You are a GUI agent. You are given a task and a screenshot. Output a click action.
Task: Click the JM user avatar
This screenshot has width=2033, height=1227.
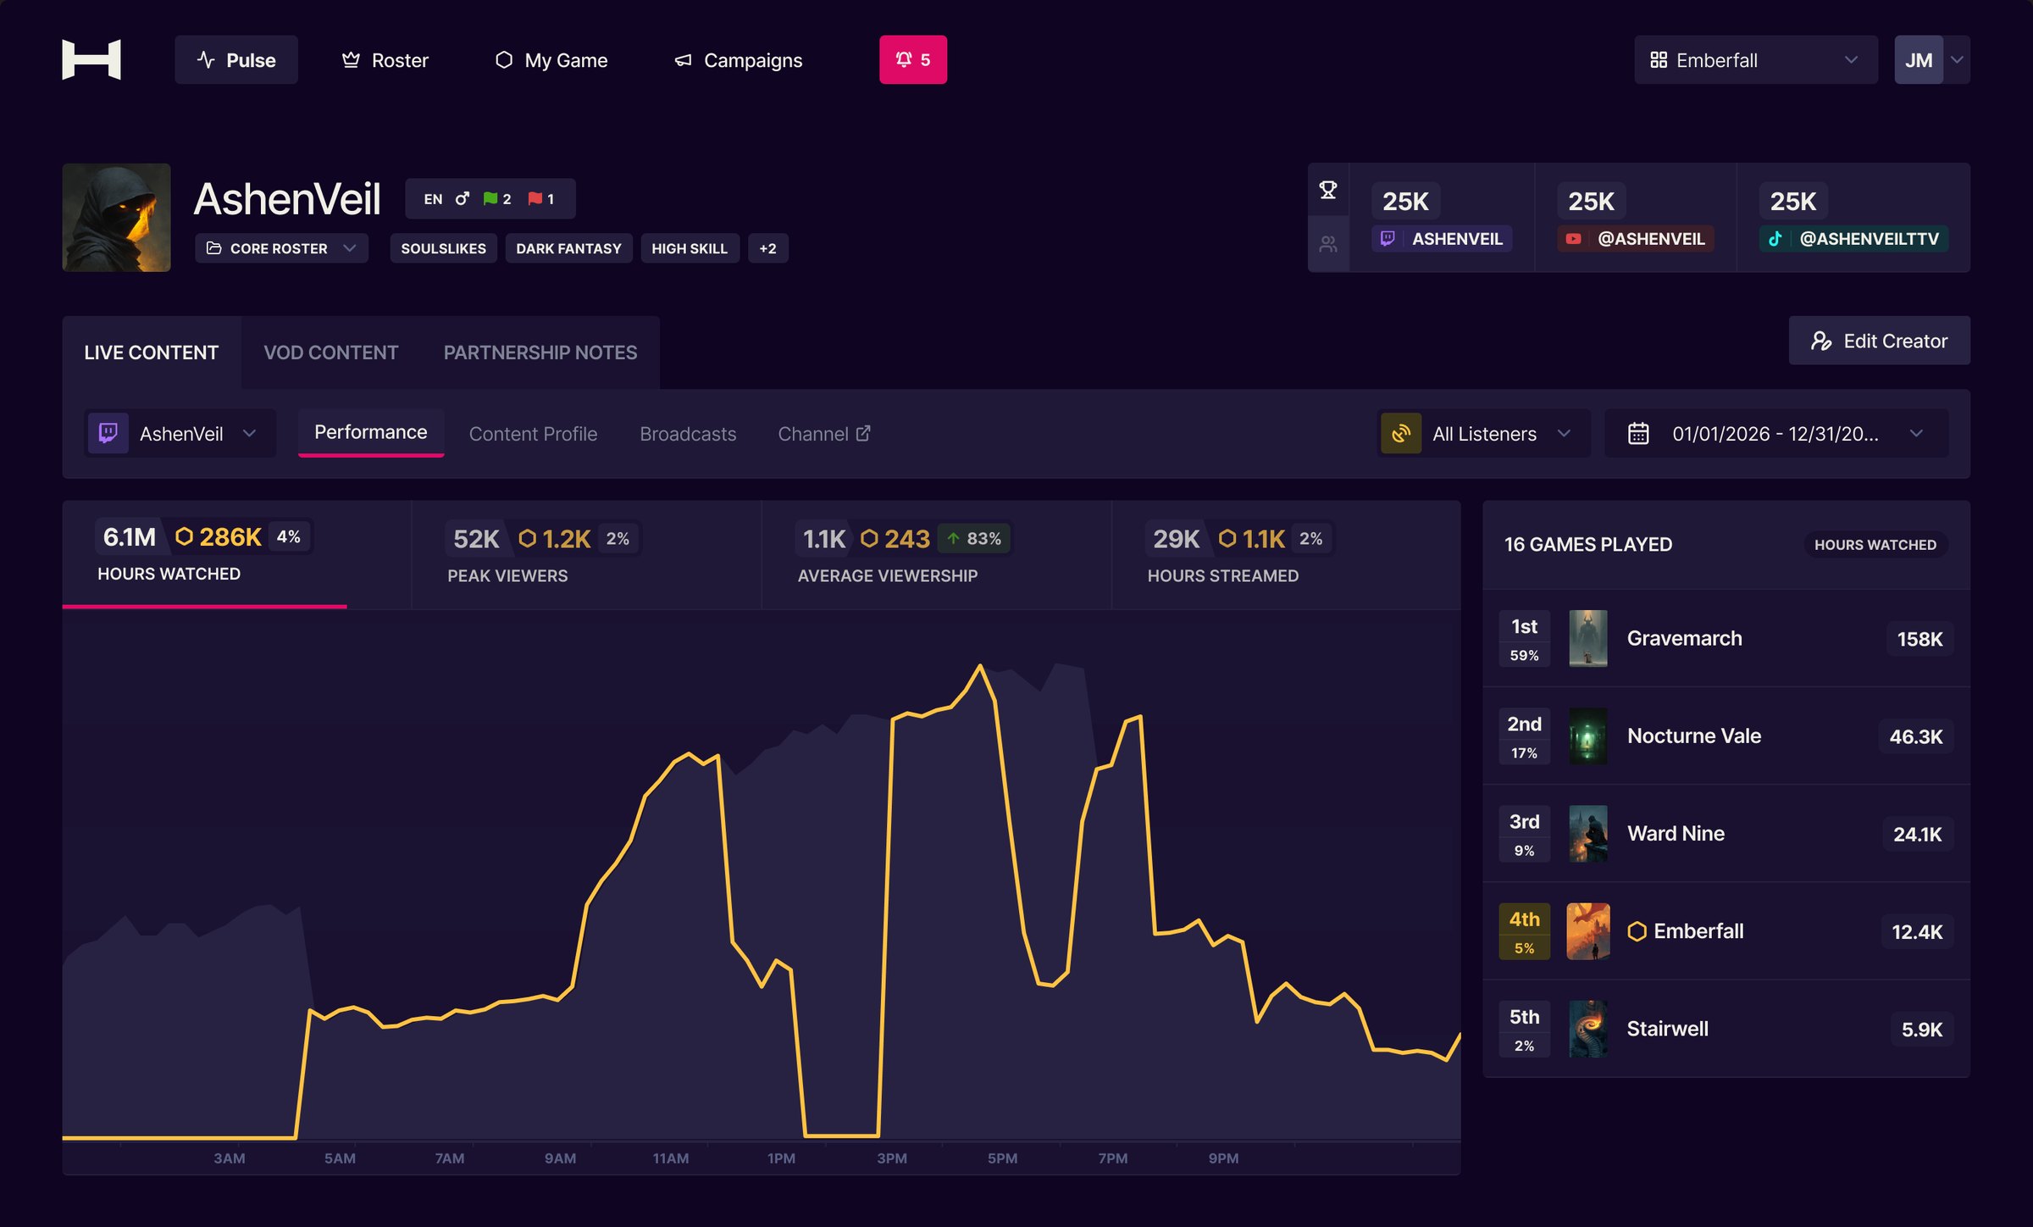pos(1919,60)
